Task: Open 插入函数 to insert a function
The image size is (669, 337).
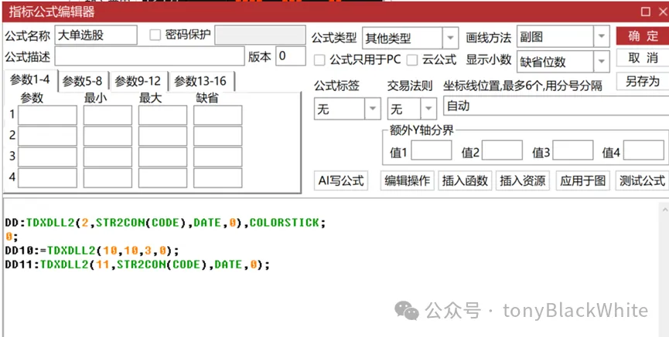Action: click(465, 180)
